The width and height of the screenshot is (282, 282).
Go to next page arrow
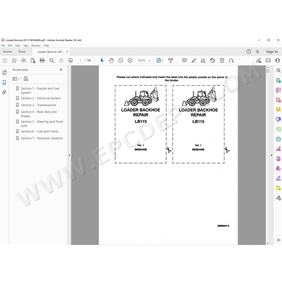[70, 60]
